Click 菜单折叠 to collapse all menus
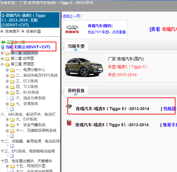The height and width of the screenshot is (172, 177). pos(33,31)
